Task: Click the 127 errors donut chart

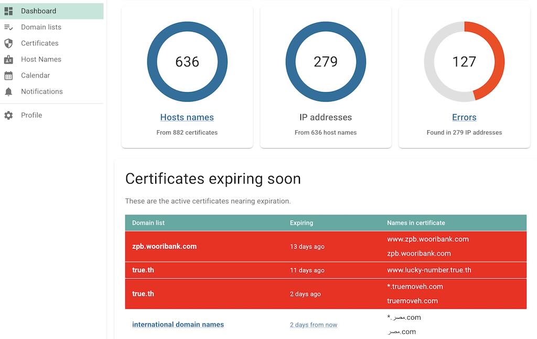Action: (x=464, y=62)
